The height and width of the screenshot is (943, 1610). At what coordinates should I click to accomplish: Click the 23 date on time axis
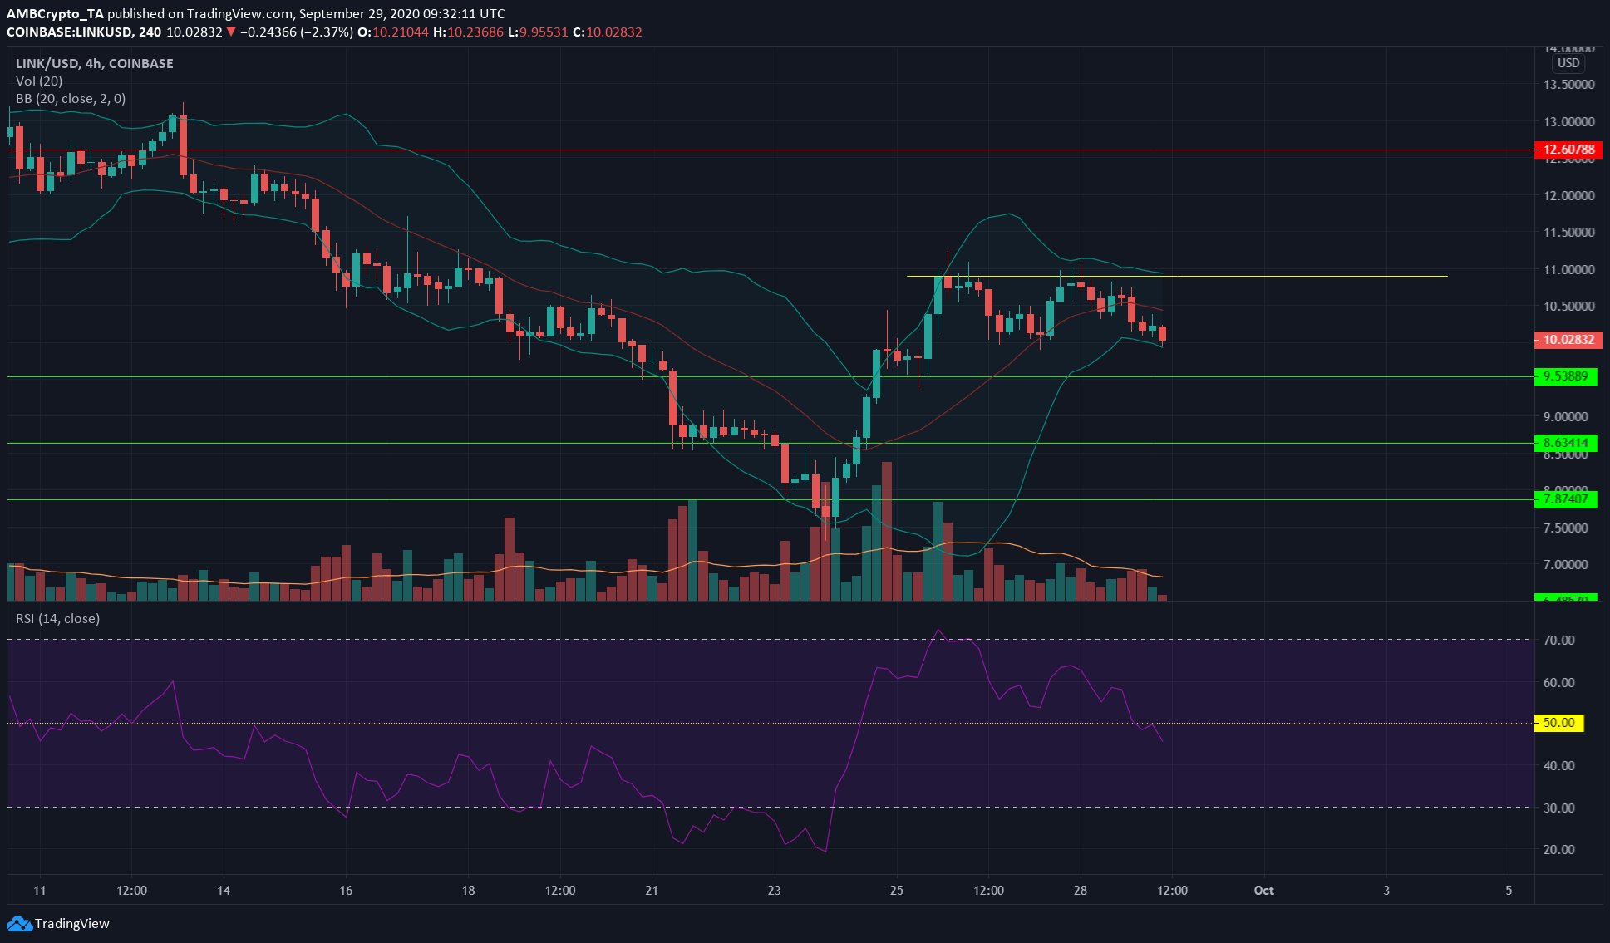(774, 890)
